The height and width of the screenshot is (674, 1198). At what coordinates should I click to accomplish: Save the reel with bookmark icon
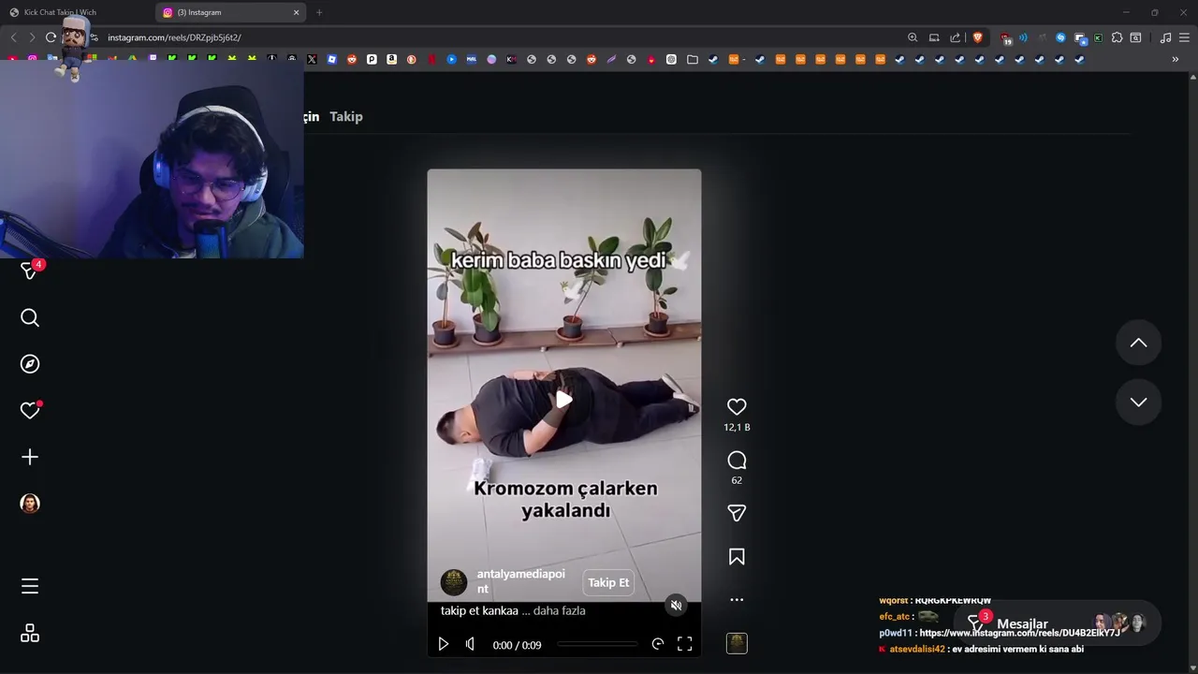tap(737, 557)
